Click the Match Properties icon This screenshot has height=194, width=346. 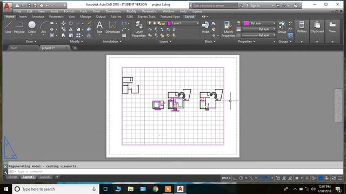pyautogui.click(x=228, y=29)
